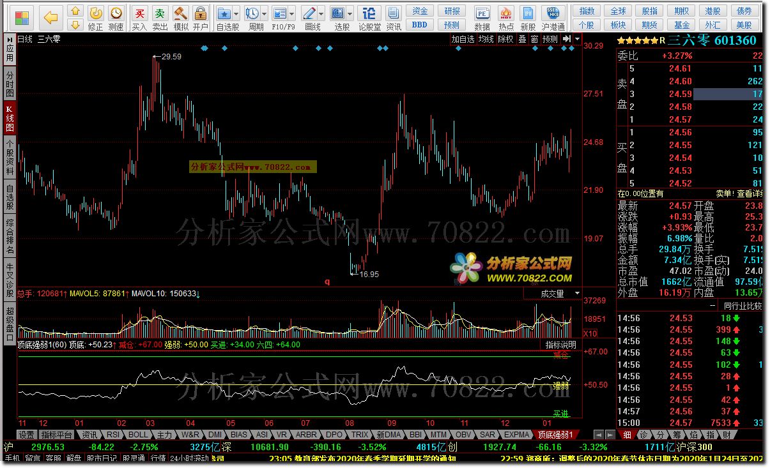Select the BOLL indicator tab
This screenshot has height=468, width=770.
137,434
